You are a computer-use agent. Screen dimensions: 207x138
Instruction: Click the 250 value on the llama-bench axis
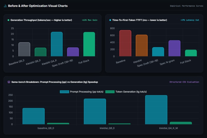click(x=11, y=95)
